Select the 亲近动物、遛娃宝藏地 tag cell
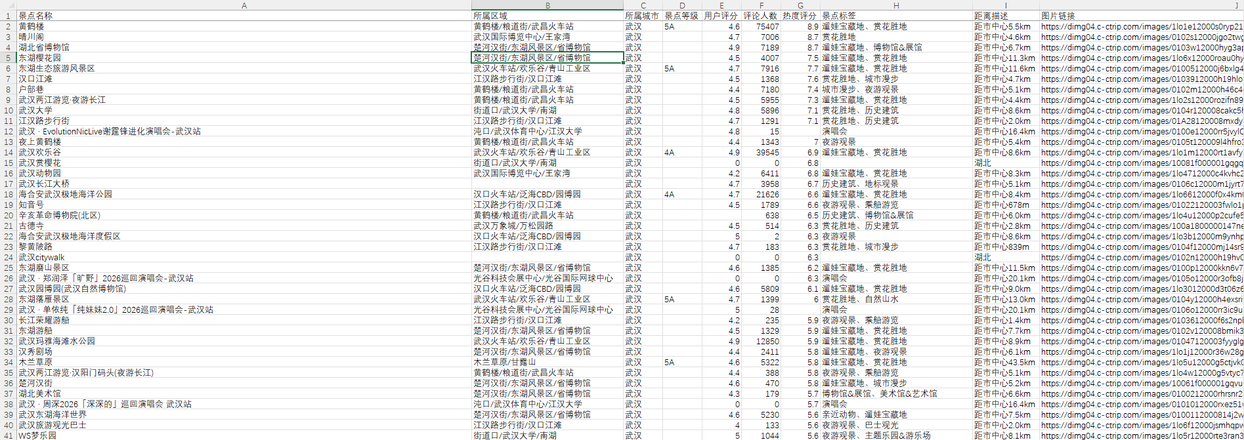Image resolution: width=1244 pixels, height=440 pixels. click(896, 414)
